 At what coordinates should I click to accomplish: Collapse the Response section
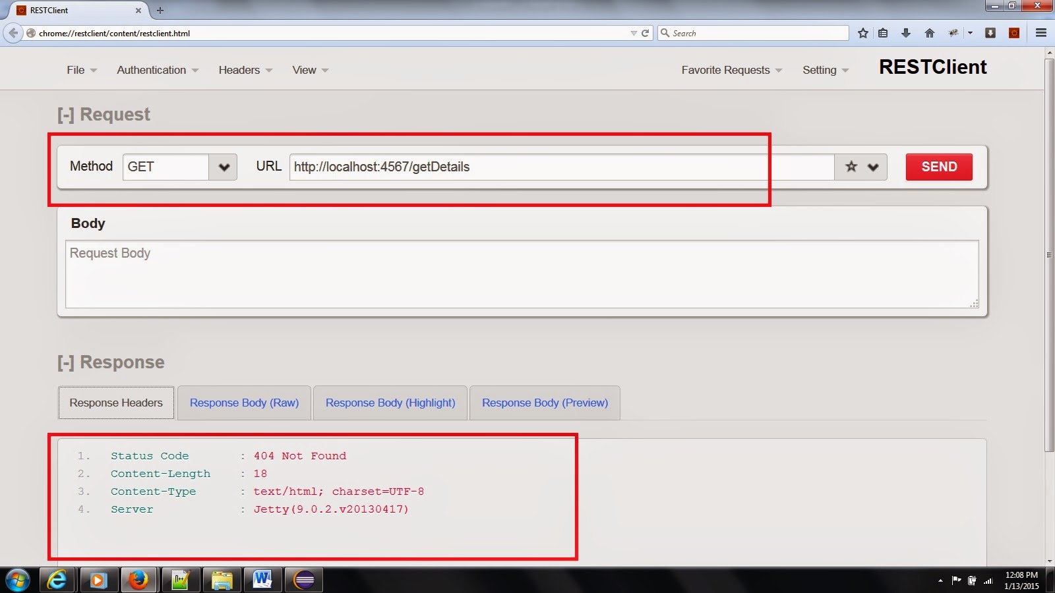click(65, 362)
